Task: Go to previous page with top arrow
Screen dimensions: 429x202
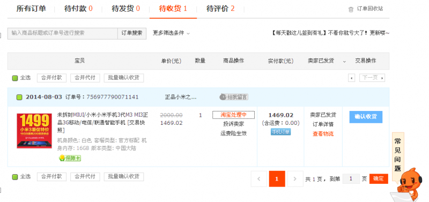Action: point(352,78)
